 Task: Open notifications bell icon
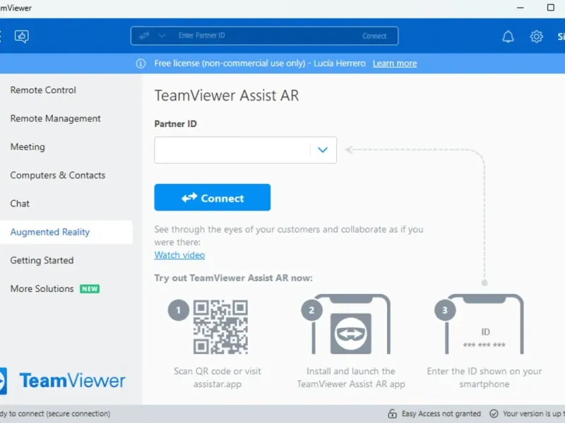point(508,37)
